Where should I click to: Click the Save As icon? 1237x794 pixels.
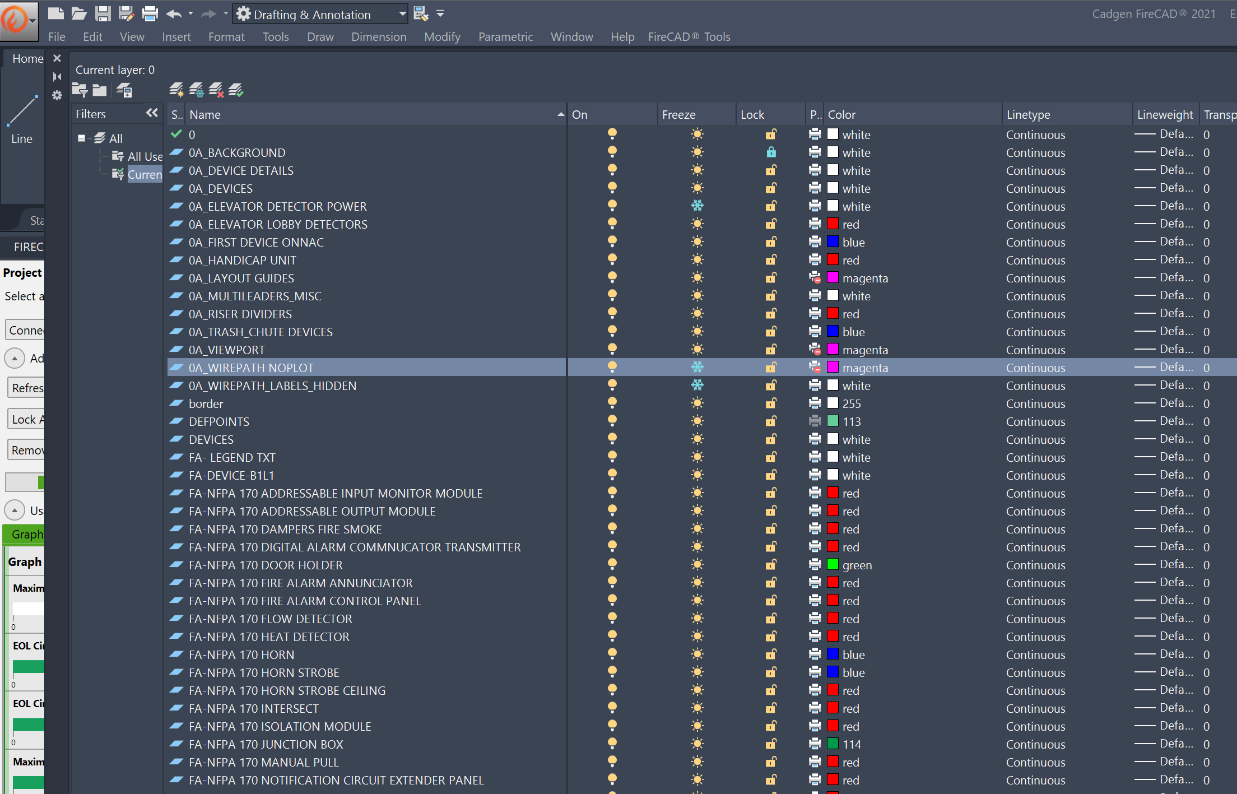click(126, 13)
